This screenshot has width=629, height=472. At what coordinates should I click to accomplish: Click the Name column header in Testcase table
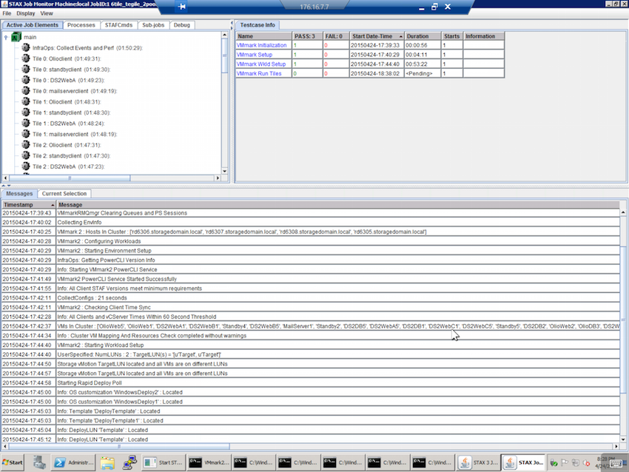coord(263,36)
